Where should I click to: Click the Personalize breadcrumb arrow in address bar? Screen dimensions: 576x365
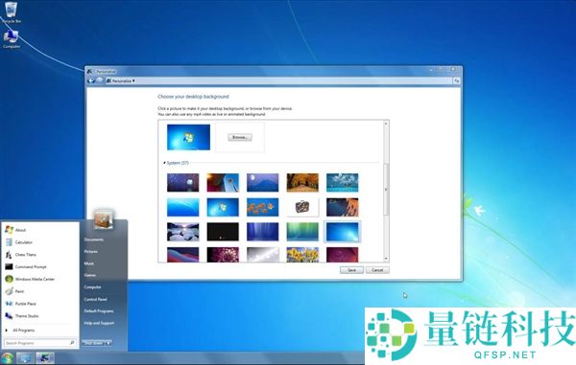point(133,80)
